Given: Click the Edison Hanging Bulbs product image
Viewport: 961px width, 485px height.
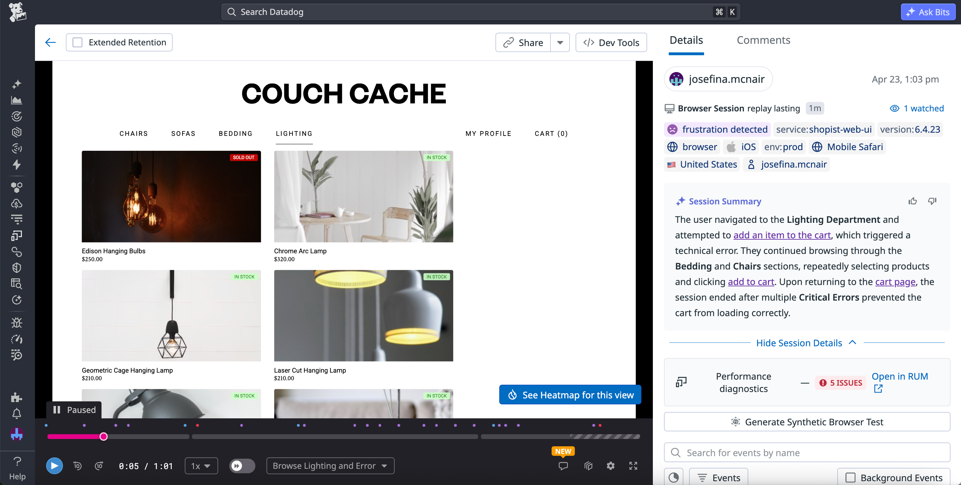Looking at the screenshot, I should (x=171, y=196).
